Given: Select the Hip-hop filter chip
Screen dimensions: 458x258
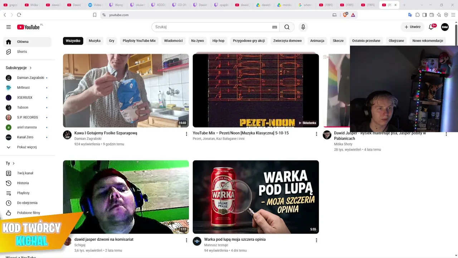Looking at the screenshot, I should click(x=218, y=41).
